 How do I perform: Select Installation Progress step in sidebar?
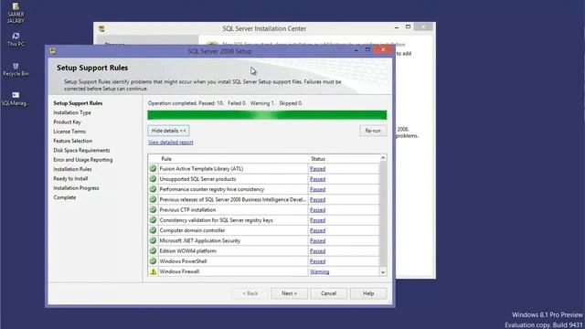(x=76, y=188)
